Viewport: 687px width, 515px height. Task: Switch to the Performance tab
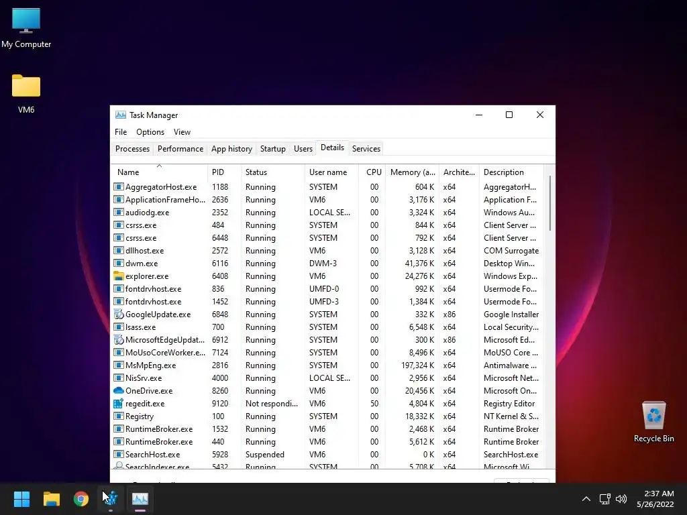tap(180, 148)
